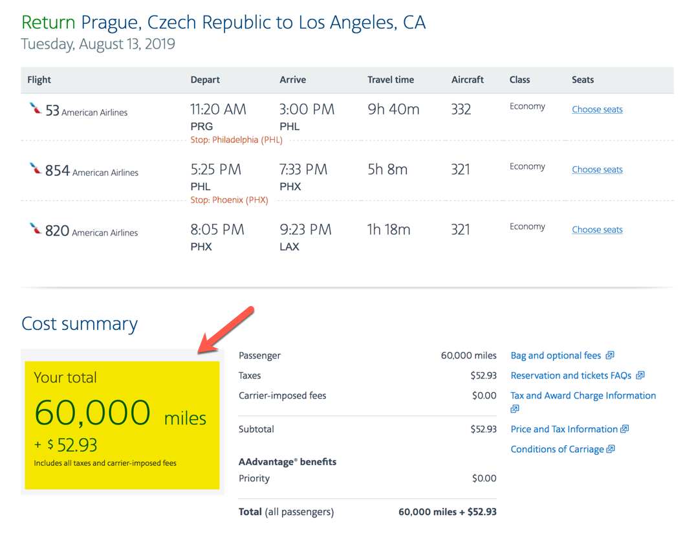Click the 60,000 miles total in yellow box
This screenshot has height=537, width=685.
120,413
